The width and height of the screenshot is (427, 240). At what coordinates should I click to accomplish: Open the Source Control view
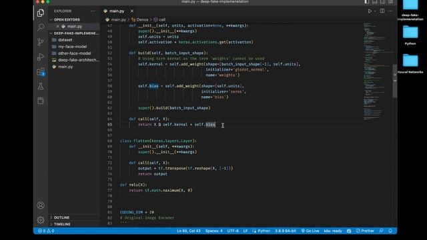click(x=41, y=42)
